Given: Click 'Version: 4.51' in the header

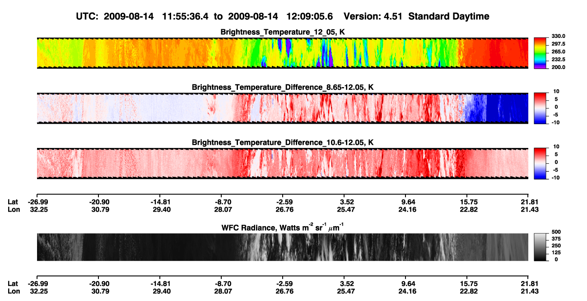Looking at the screenshot, I should [x=373, y=16].
